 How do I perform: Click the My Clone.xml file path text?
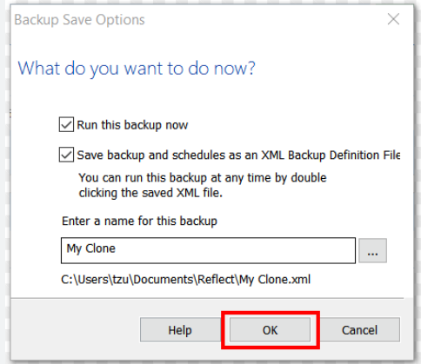tap(185, 280)
